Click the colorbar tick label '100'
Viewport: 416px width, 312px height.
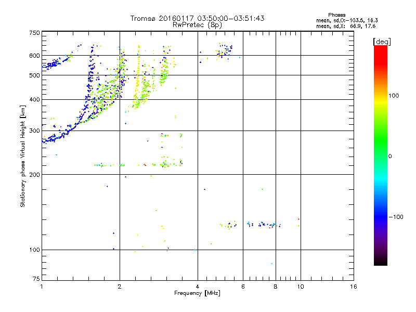394,96
